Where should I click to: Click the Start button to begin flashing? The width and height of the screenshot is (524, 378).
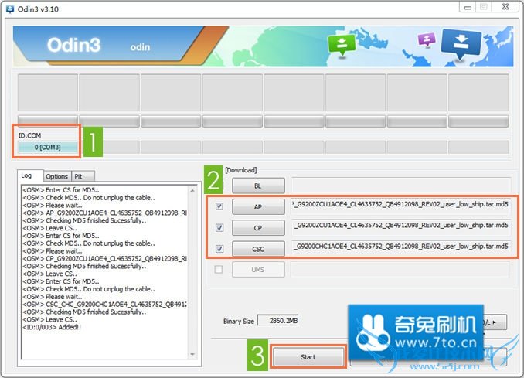click(308, 357)
